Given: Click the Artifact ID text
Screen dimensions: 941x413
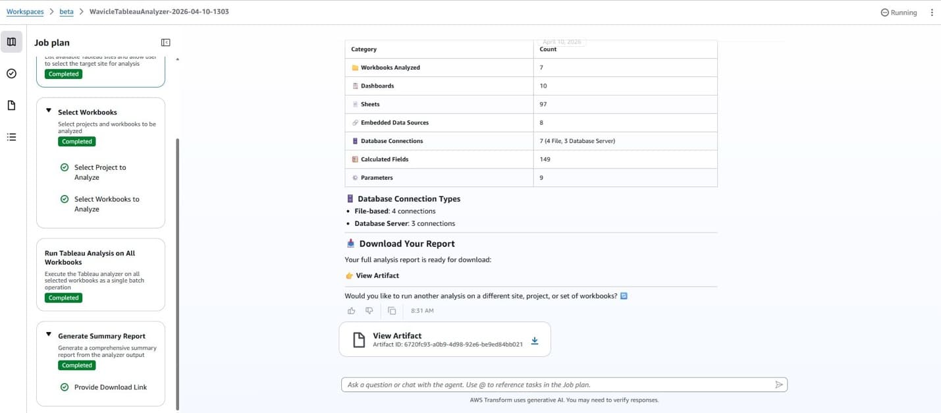Looking at the screenshot, I should [448, 344].
